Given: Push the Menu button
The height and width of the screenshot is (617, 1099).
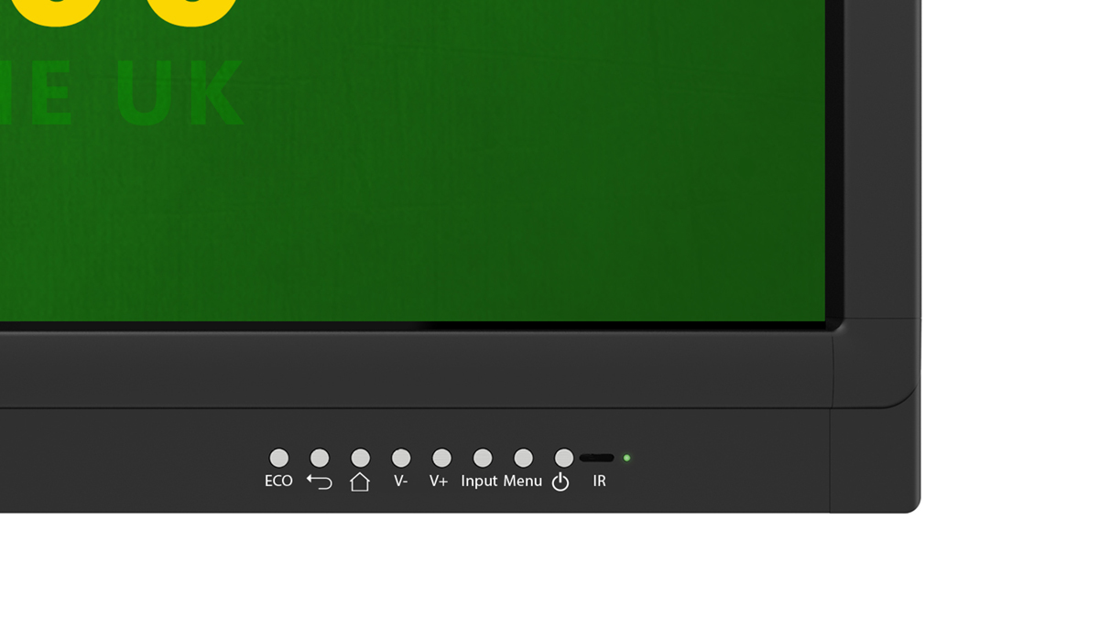Looking at the screenshot, I should (x=524, y=458).
